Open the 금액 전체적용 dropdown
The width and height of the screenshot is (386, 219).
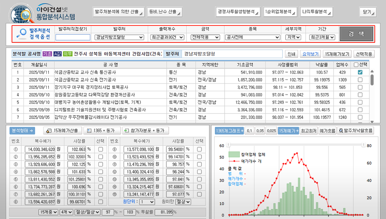click(205, 37)
